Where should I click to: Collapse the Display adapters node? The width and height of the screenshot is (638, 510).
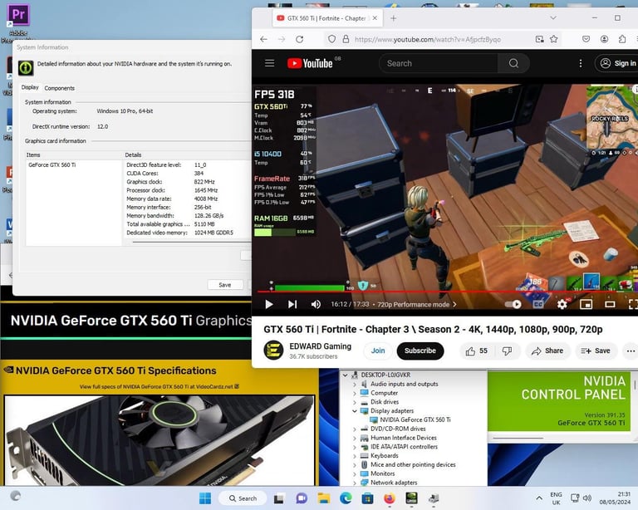(x=355, y=411)
